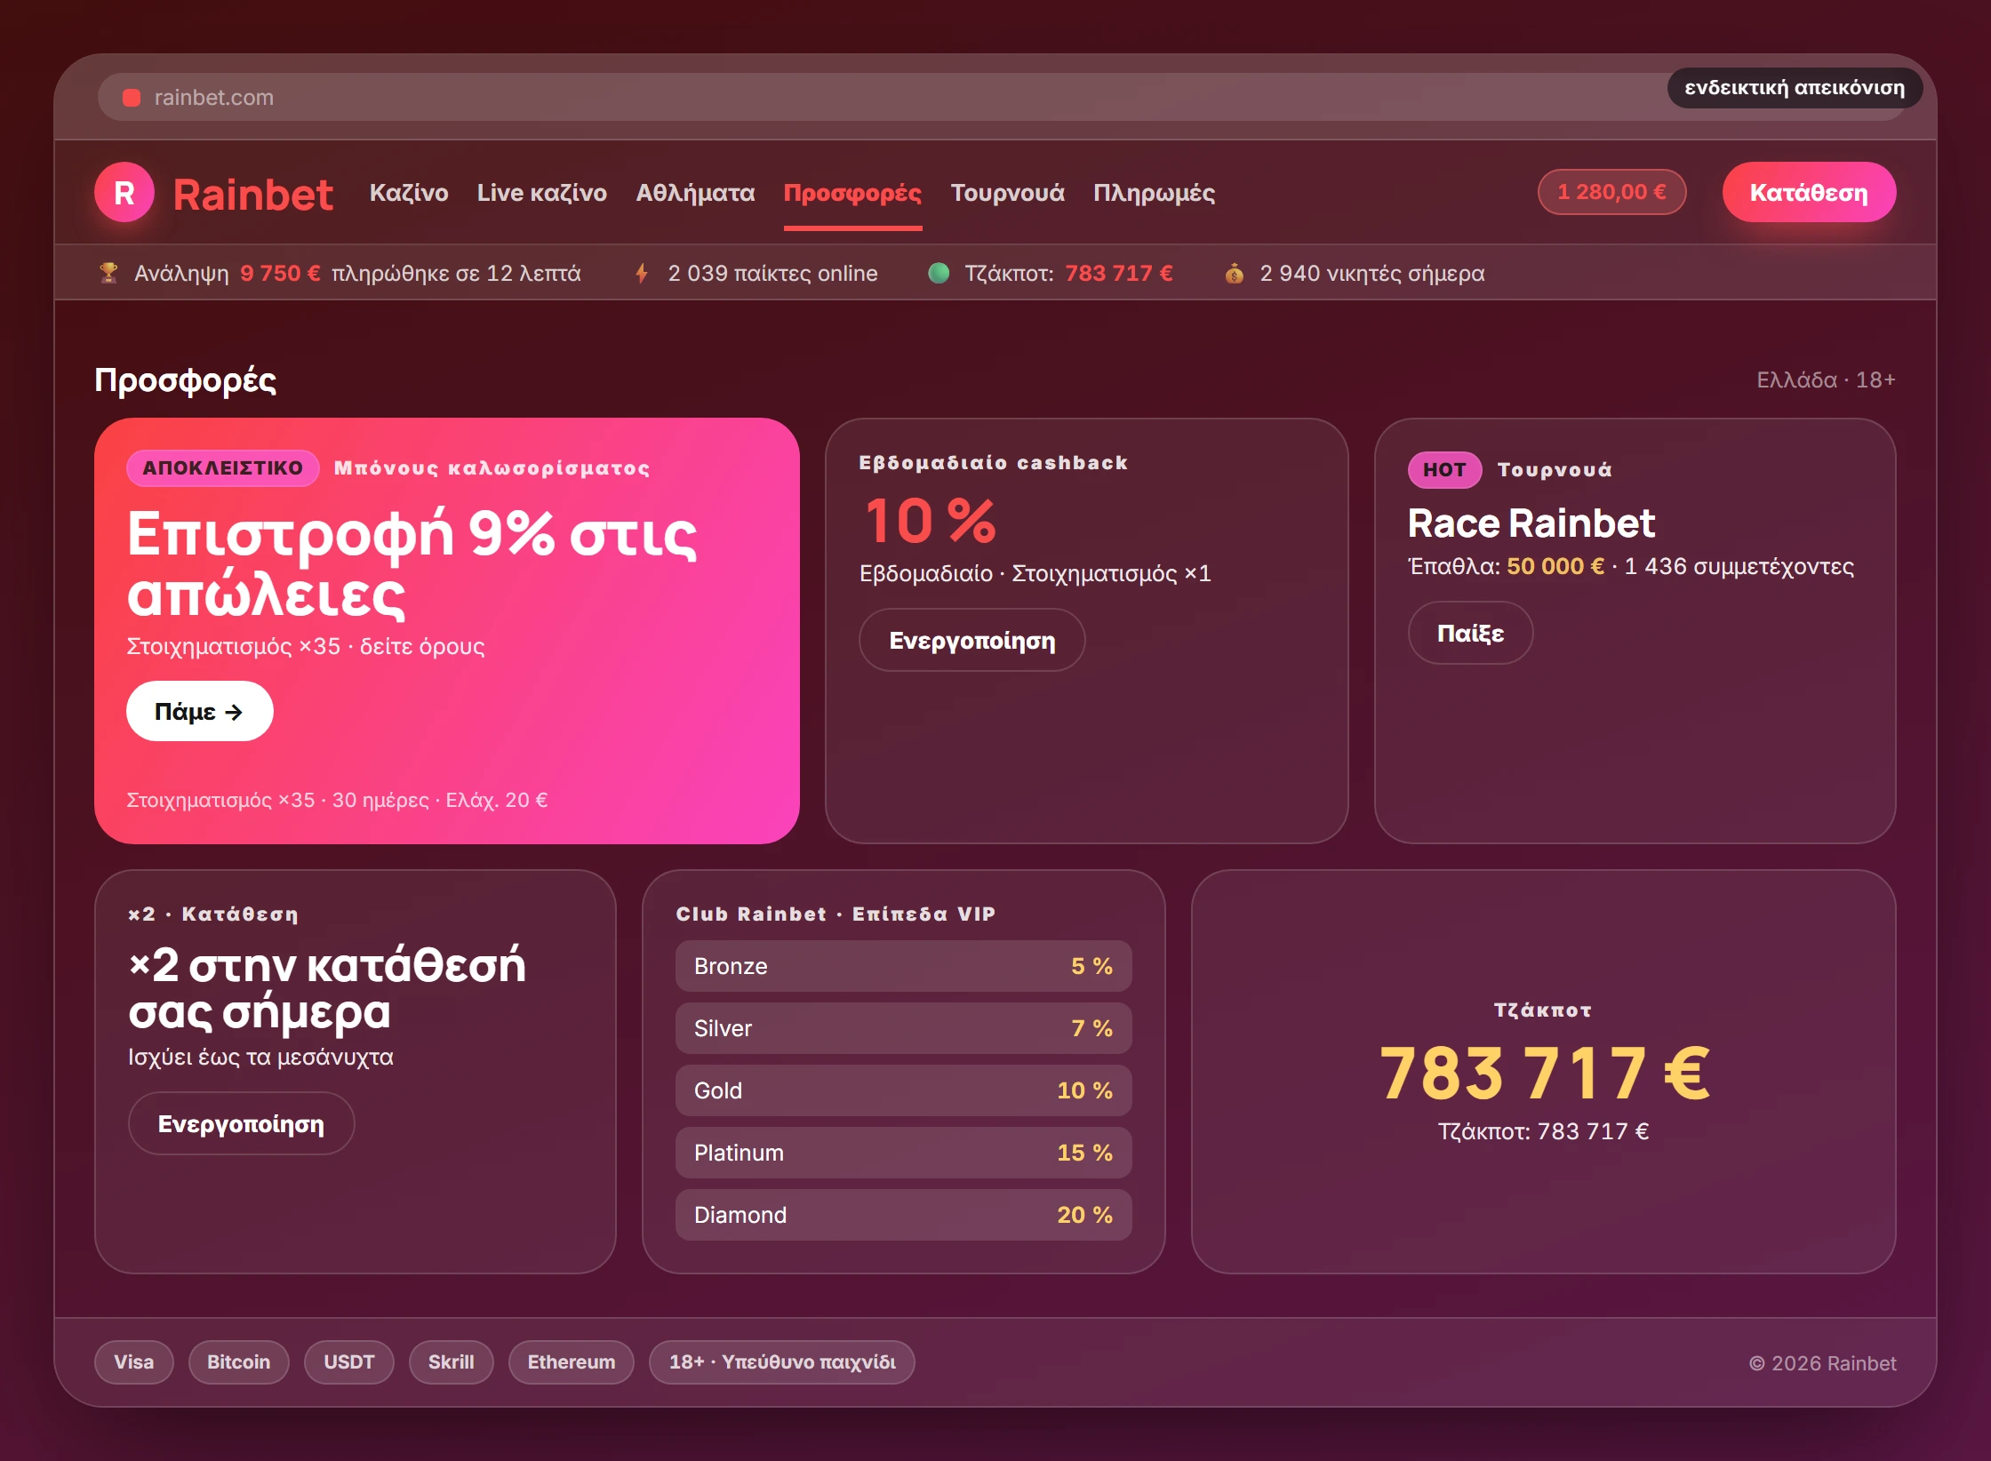Image resolution: width=1991 pixels, height=1461 pixels.
Task: Open the Live καζίνο section
Action: pos(542,193)
